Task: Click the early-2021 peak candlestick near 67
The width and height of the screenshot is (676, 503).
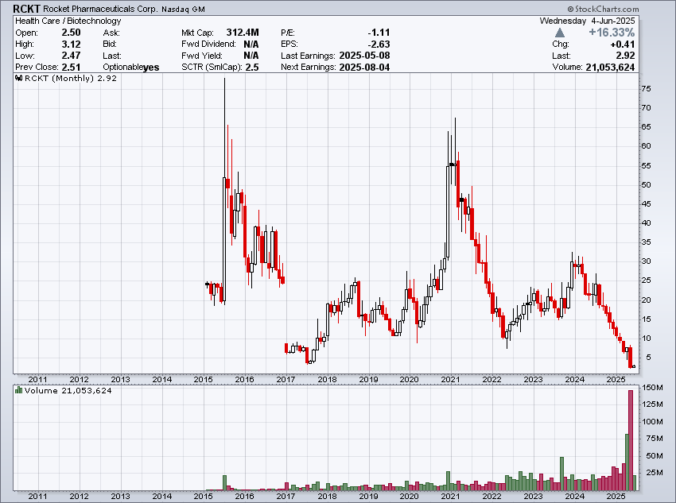Action: pos(455,152)
